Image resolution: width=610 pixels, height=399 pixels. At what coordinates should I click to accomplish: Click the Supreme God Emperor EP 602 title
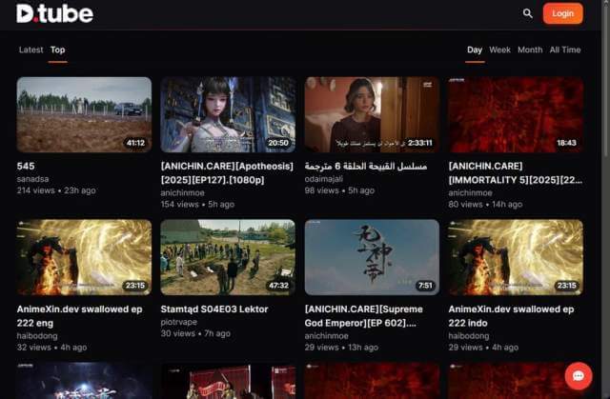pyautogui.click(x=363, y=316)
